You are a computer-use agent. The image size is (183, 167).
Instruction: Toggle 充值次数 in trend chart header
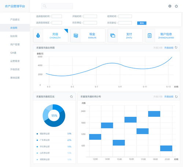158,48
